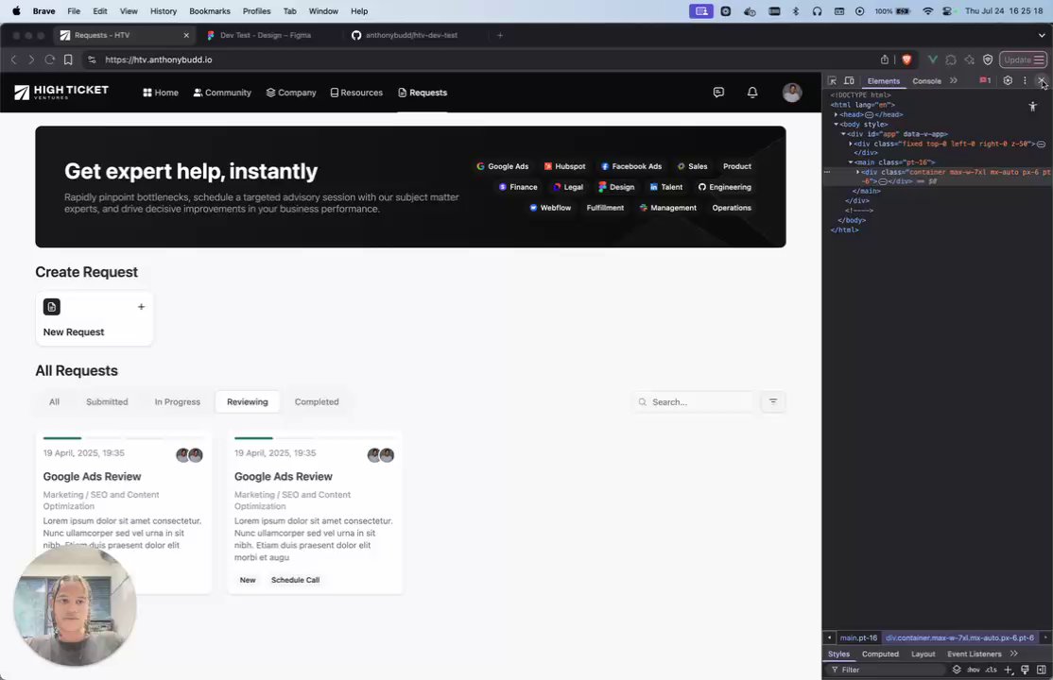This screenshot has width=1053, height=680.
Task: Click the Styles Filter input
Action: click(x=887, y=670)
